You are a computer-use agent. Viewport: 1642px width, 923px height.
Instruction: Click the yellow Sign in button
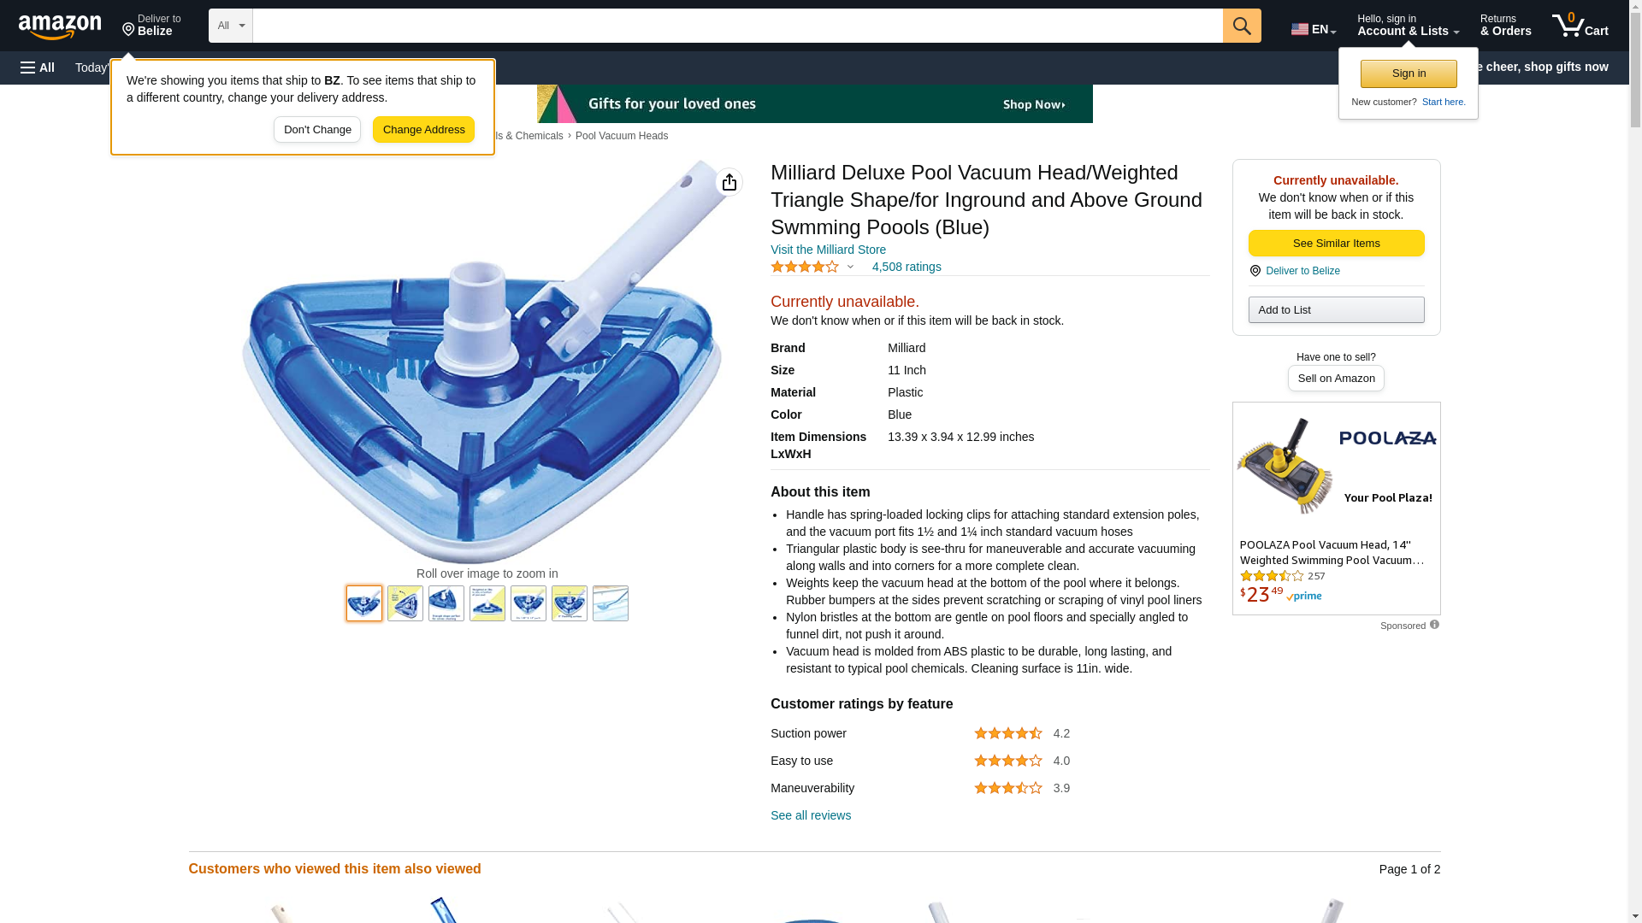coord(1409,73)
